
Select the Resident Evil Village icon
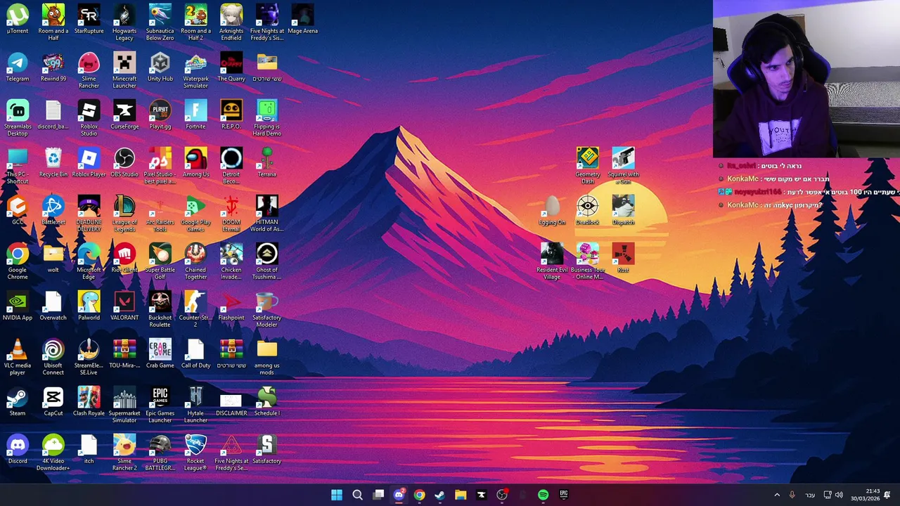pos(552,261)
